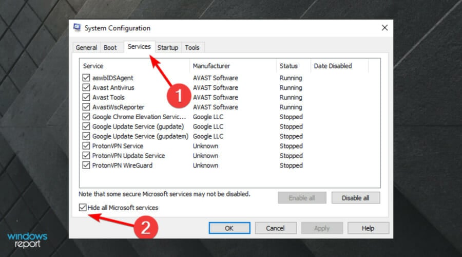Click AVAST Software manufacturer for Avast Tools
The width and height of the screenshot is (462, 257).
point(216,97)
